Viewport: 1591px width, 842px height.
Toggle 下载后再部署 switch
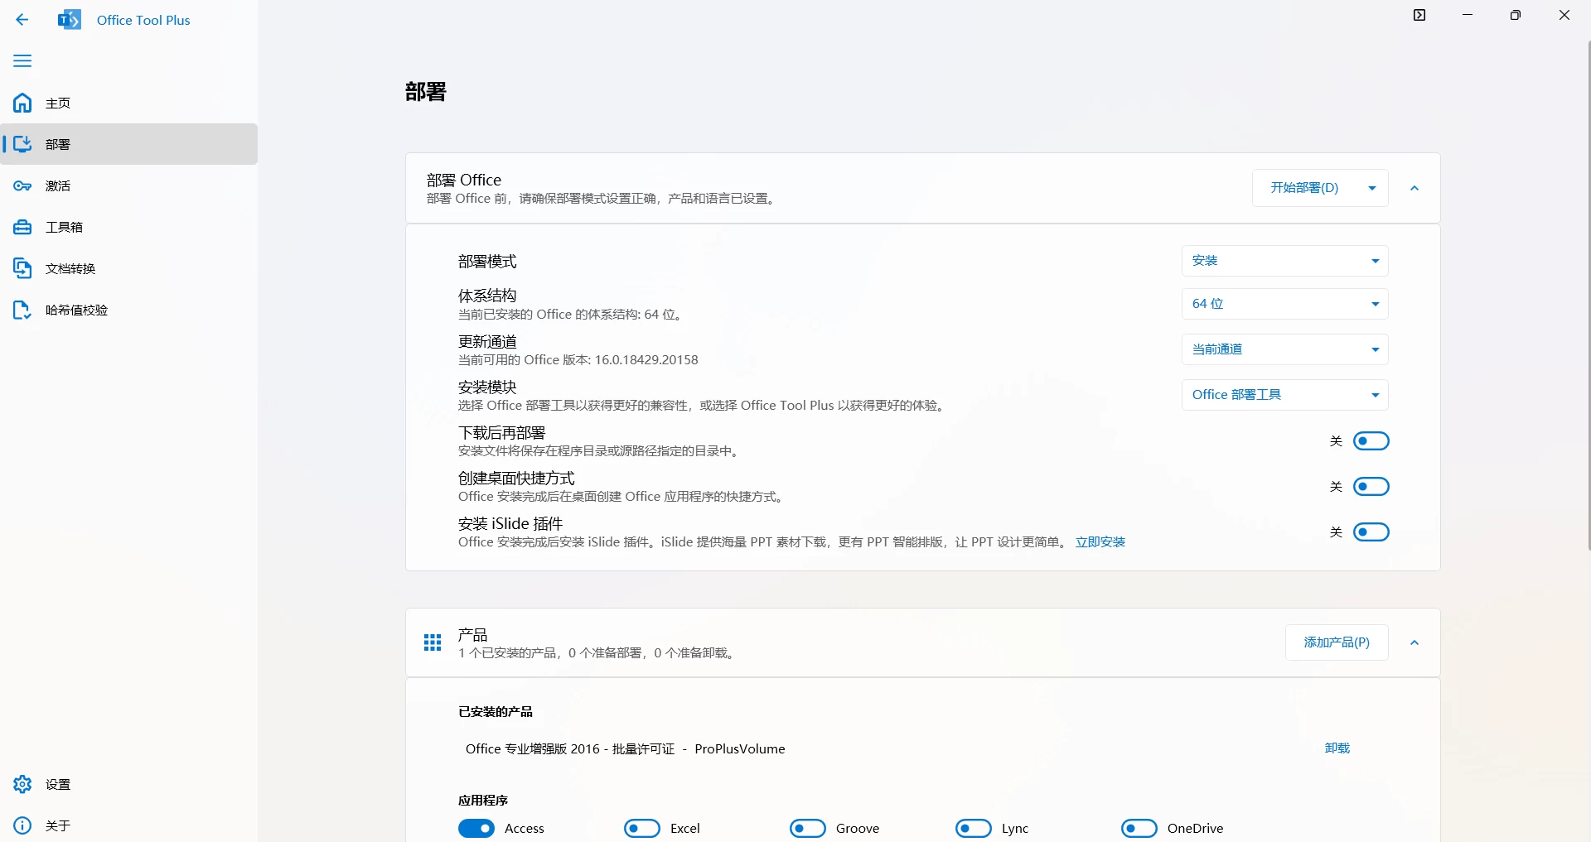tap(1371, 441)
